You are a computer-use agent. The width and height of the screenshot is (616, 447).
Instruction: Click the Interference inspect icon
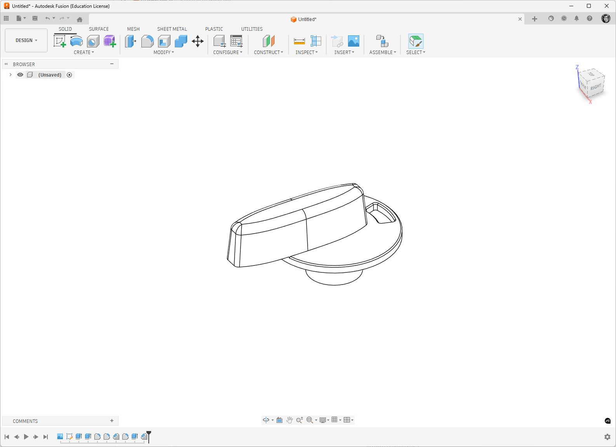pos(316,41)
